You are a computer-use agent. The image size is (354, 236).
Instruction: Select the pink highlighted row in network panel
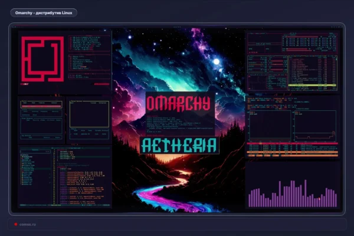[41, 106]
